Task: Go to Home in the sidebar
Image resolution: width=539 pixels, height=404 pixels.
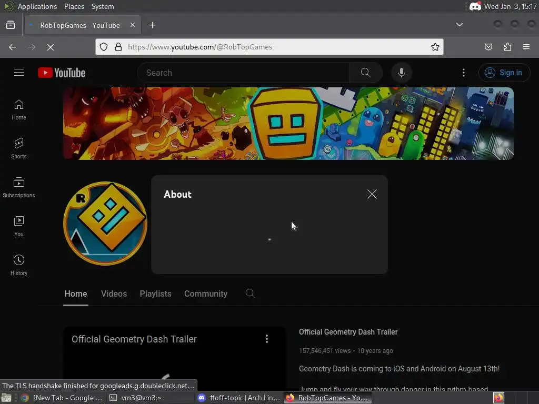Action: click(19, 110)
